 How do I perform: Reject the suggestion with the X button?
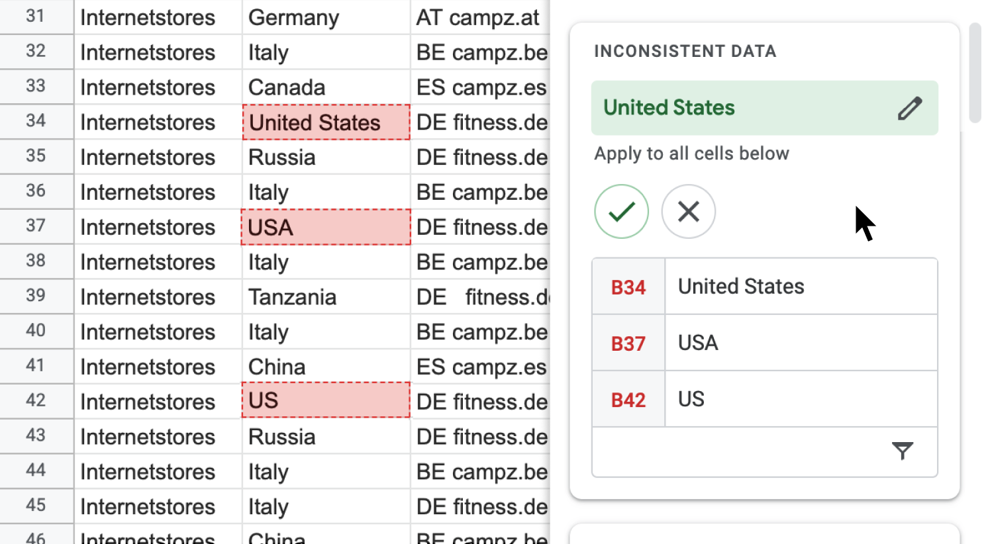tap(689, 212)
